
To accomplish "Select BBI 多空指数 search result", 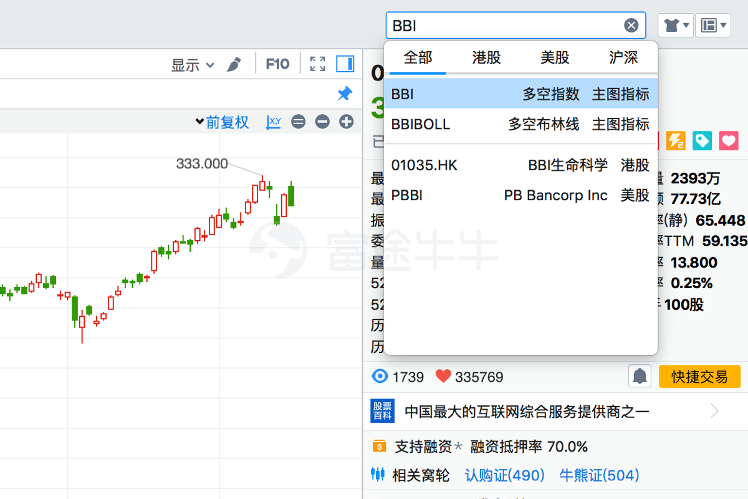I will tap(520, 94).
